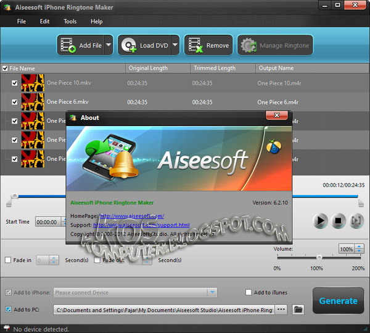Click the Trimmed Length column header
Screen dimensions: 370x333
click(x=223, y=68)
